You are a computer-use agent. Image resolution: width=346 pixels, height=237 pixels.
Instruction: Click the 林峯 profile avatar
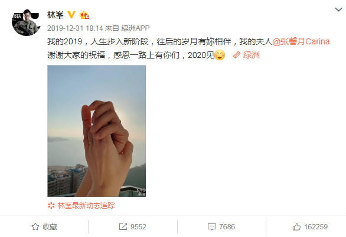[26, 22]
